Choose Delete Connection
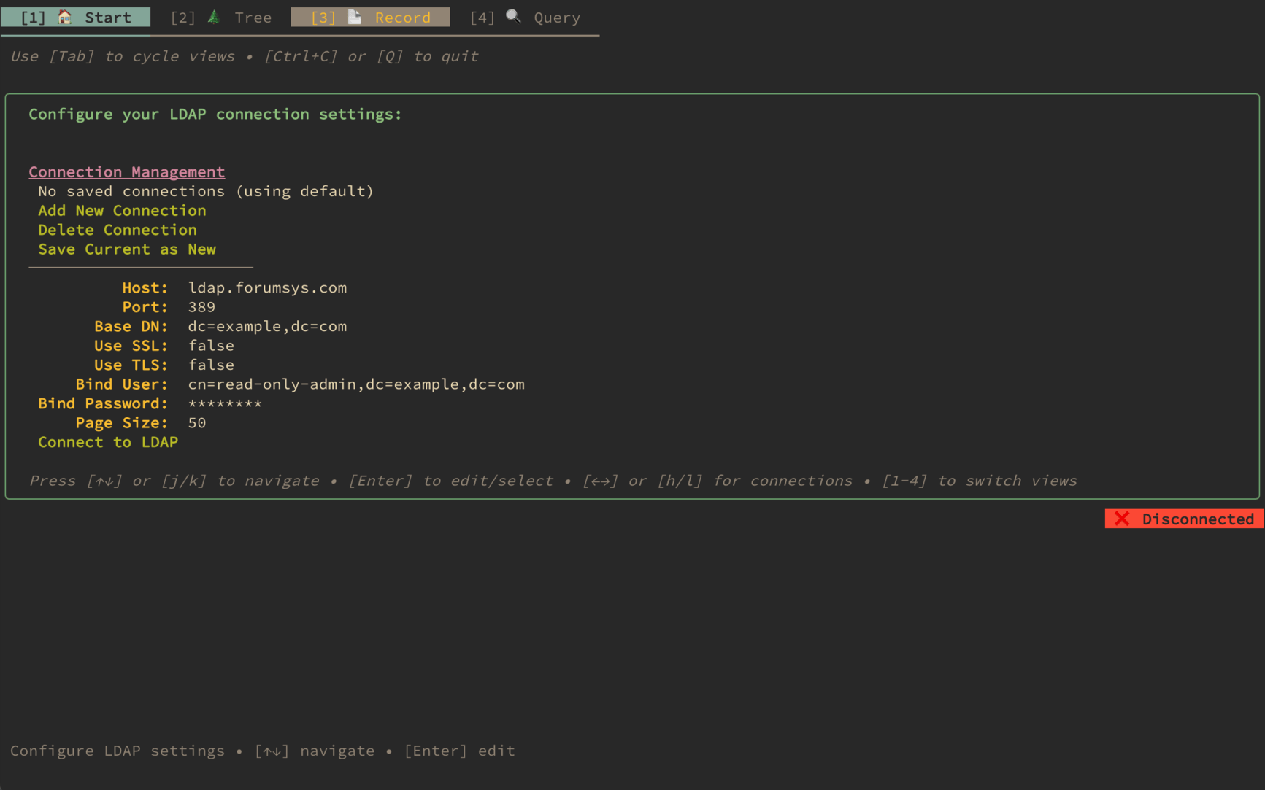The image size is (1265, 790). tap(118, 230)
